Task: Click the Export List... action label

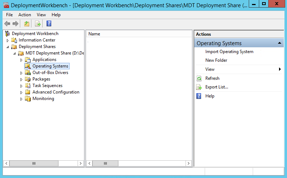Action: (x=217, y=87)
